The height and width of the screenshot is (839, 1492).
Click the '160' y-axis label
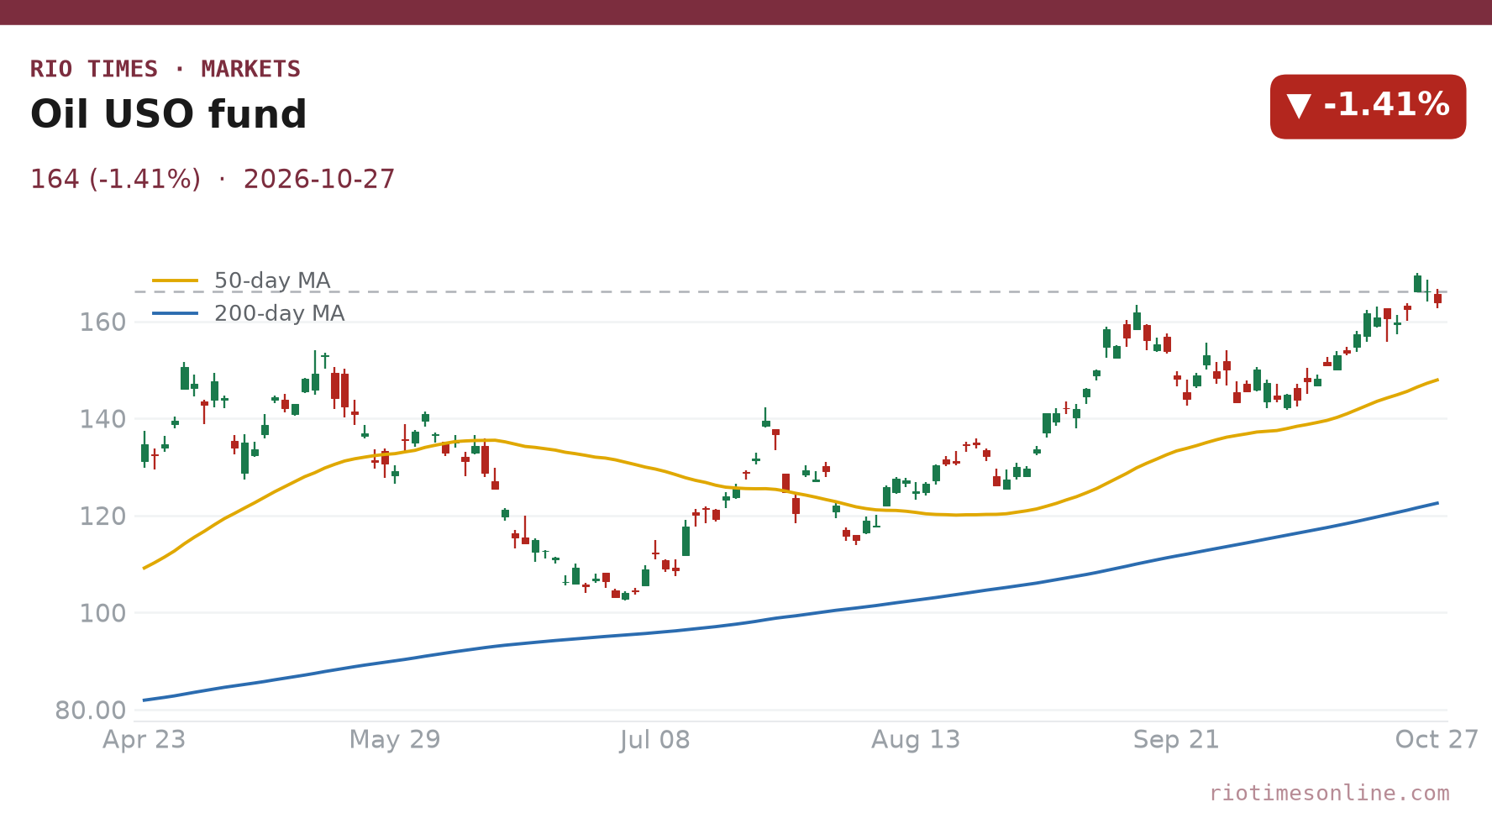(102, 322)
